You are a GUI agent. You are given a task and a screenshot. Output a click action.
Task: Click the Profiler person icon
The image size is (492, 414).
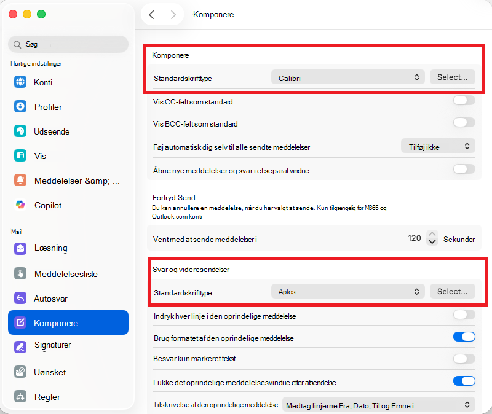[20, 106]
